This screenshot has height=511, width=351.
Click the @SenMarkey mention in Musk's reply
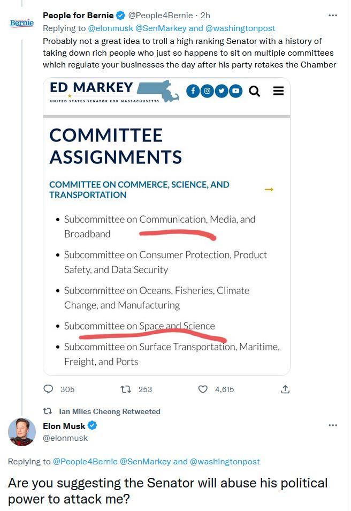point(145,462)
